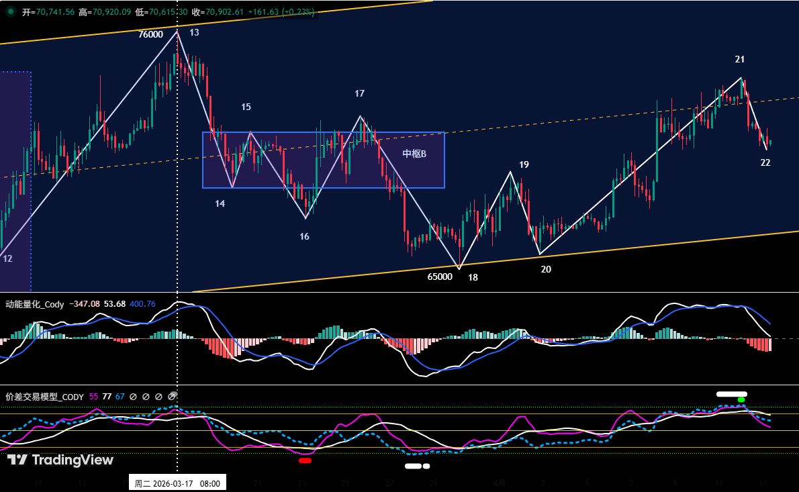Click the first slashed-circle icon on 价差交易模型_CODY

[134, 396]
